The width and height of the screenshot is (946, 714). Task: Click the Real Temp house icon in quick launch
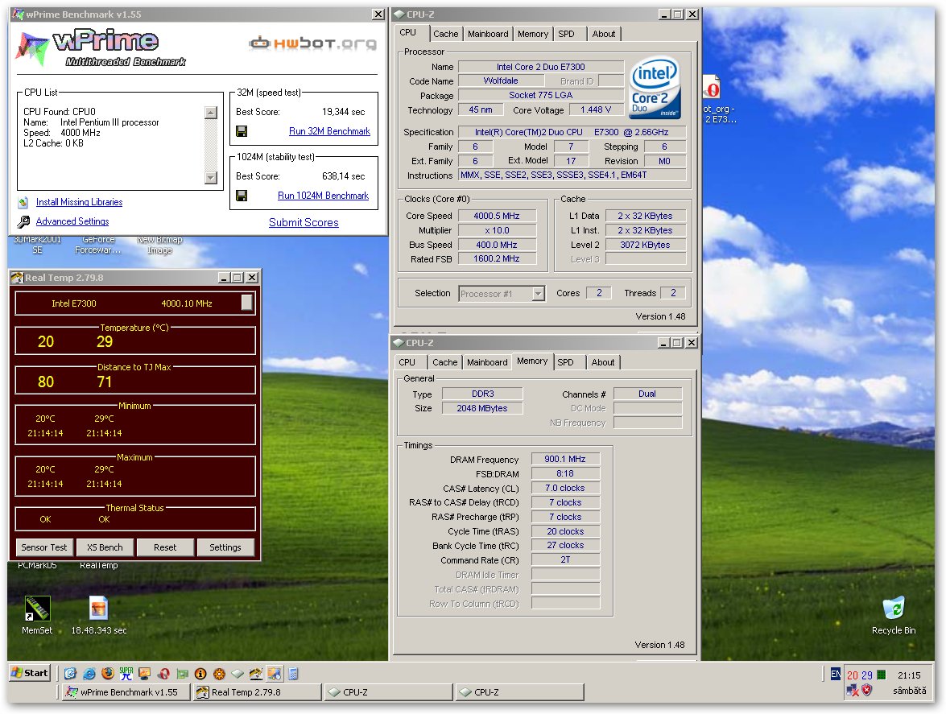tap(256, 674)
